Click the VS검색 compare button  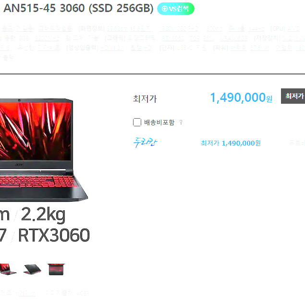click(176, 9)
